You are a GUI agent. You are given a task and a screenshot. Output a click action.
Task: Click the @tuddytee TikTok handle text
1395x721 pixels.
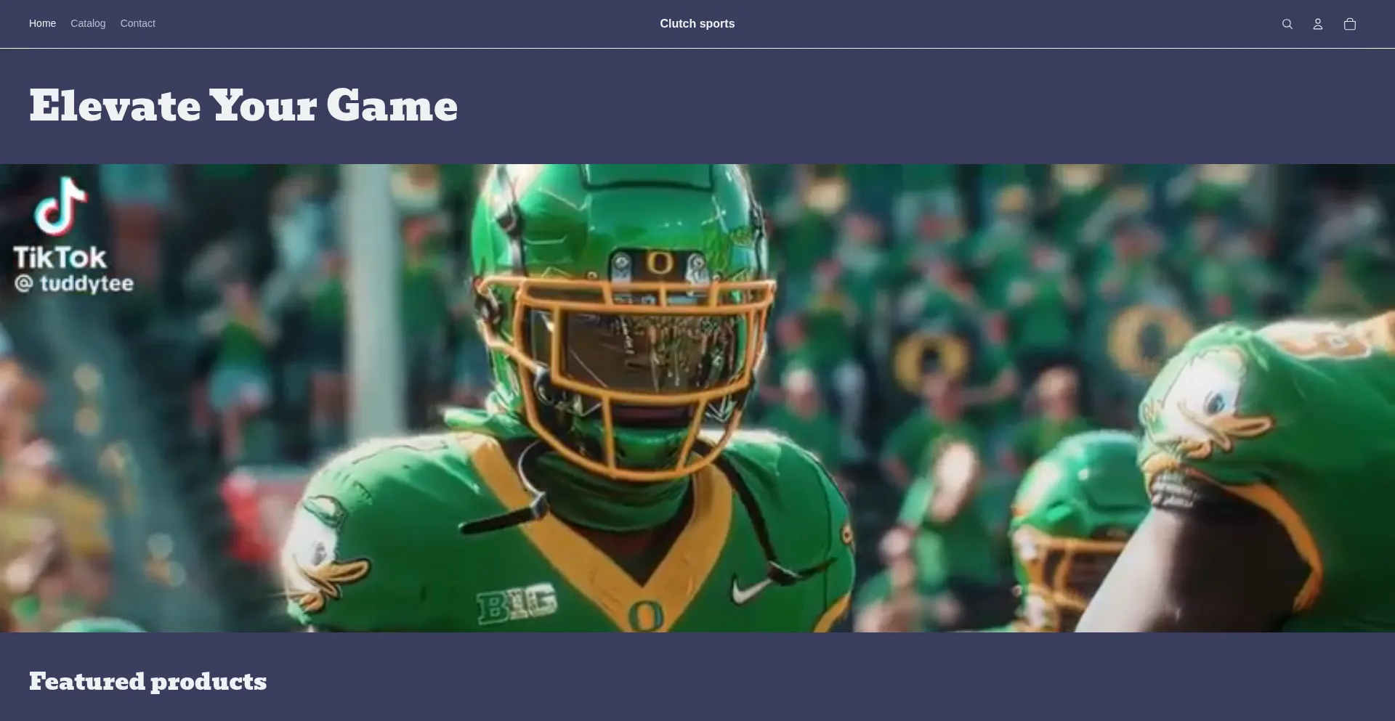[74, 283]
